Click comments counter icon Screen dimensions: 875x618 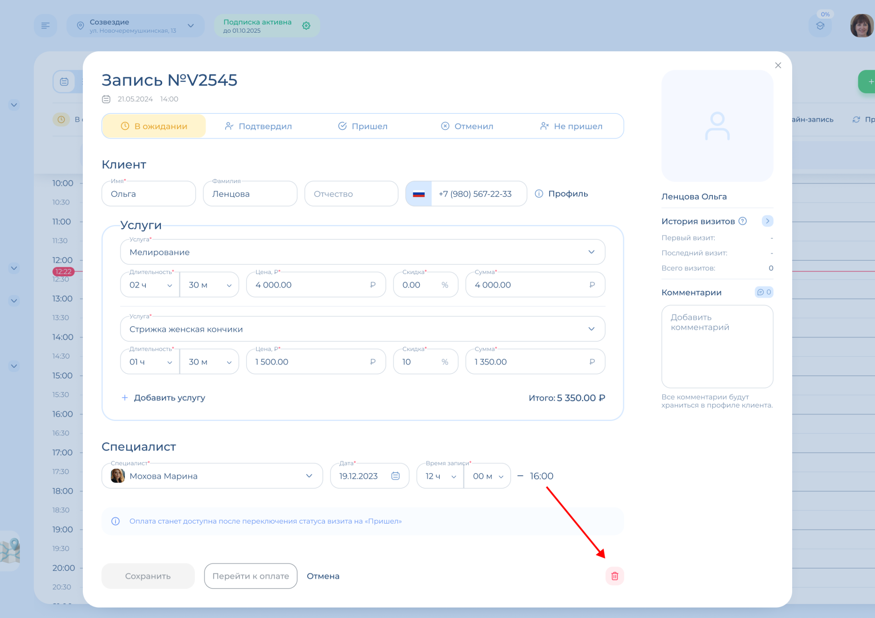764,292
